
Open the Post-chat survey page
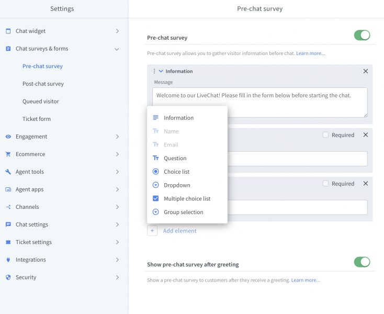43,84
